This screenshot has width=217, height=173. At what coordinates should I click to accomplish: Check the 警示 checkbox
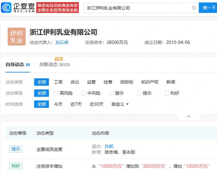click(x=112, y=93)
